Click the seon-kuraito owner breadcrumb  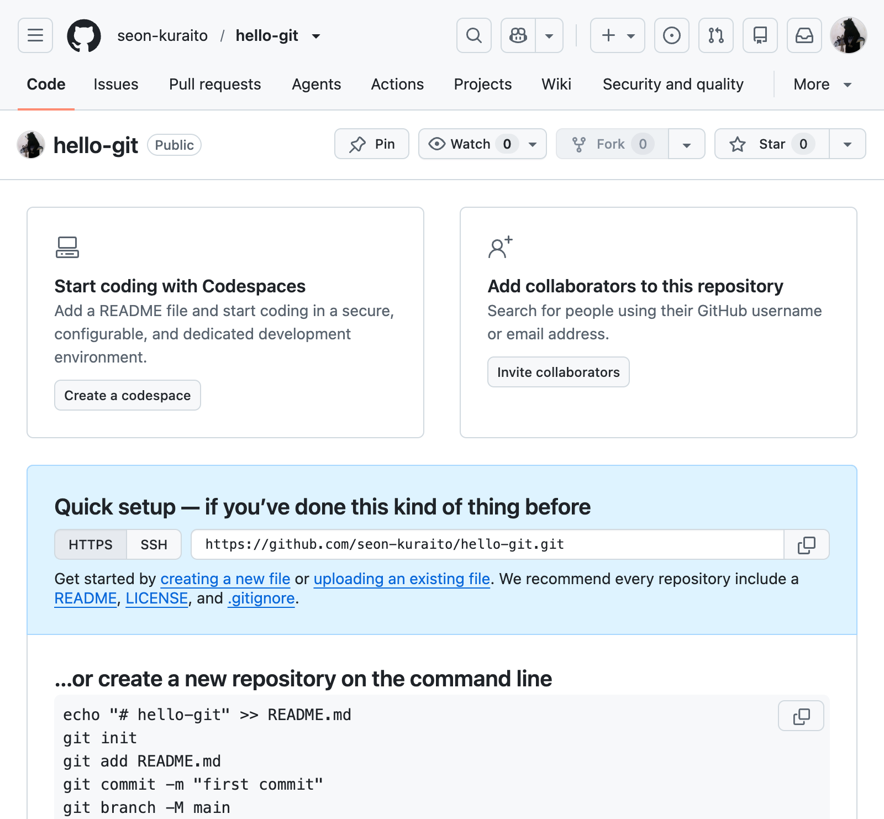coord(162,36)
